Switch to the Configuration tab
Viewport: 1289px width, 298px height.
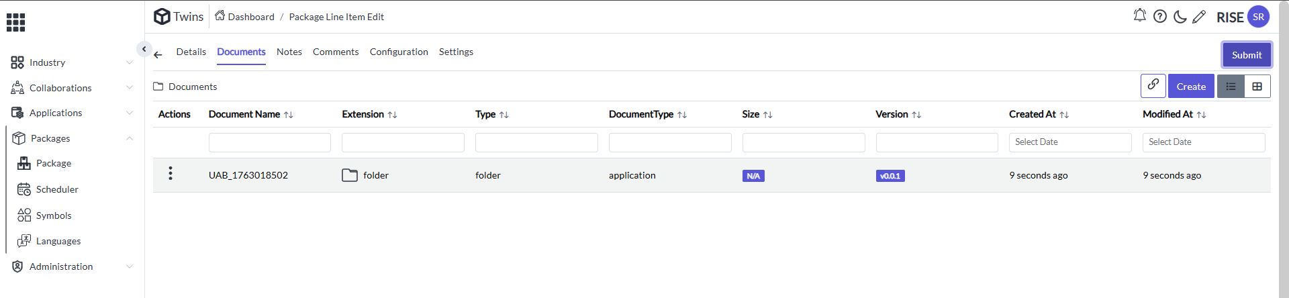tap(399, 52)
